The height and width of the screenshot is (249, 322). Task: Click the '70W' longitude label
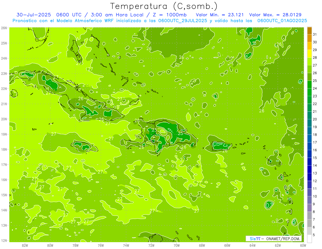177,245
